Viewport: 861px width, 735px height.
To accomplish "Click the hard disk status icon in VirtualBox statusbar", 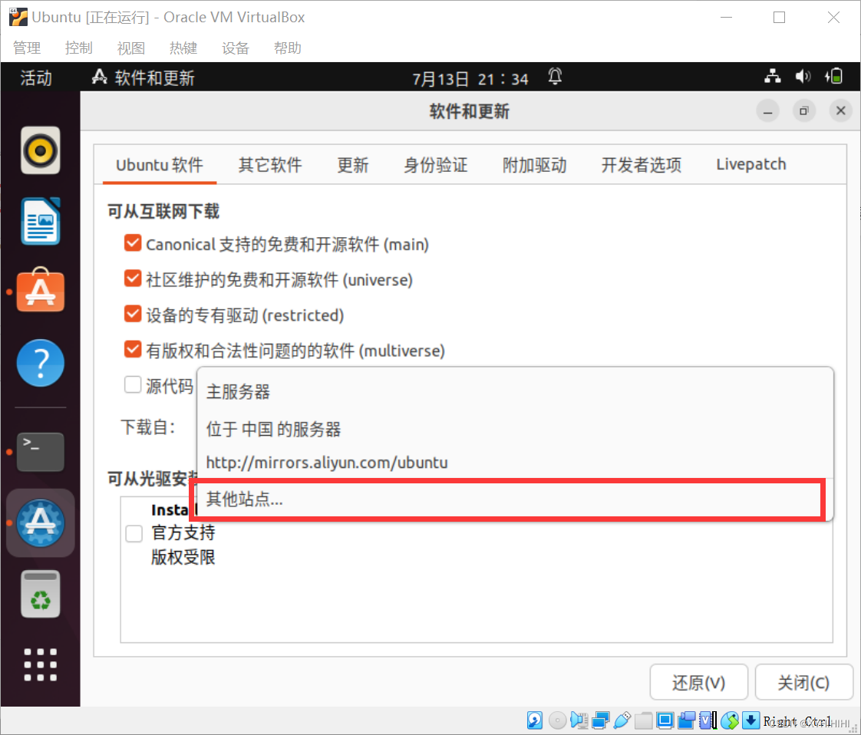I will pyautogui.click(x=535, y=720).
